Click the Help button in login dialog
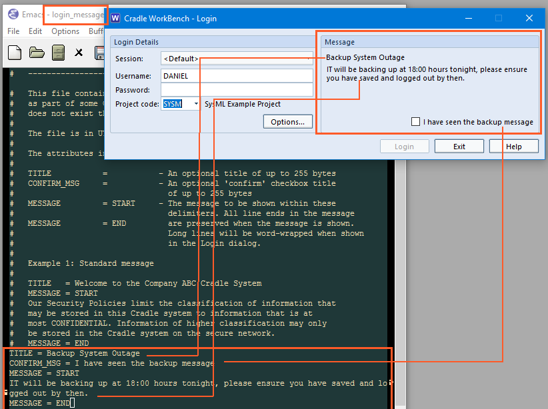This screenshot has height=409, width=548. pos(514,147)
